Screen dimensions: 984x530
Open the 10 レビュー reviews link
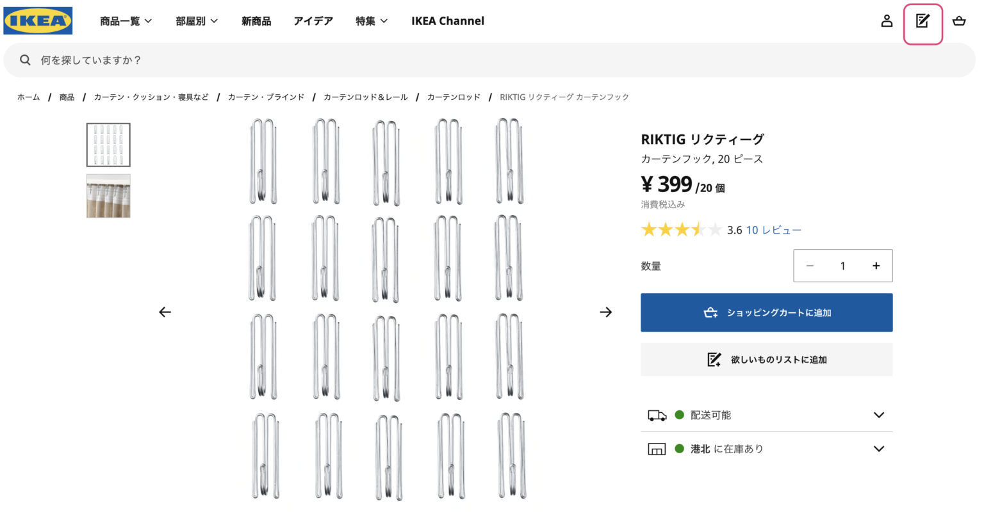click(x=773, y=230)
